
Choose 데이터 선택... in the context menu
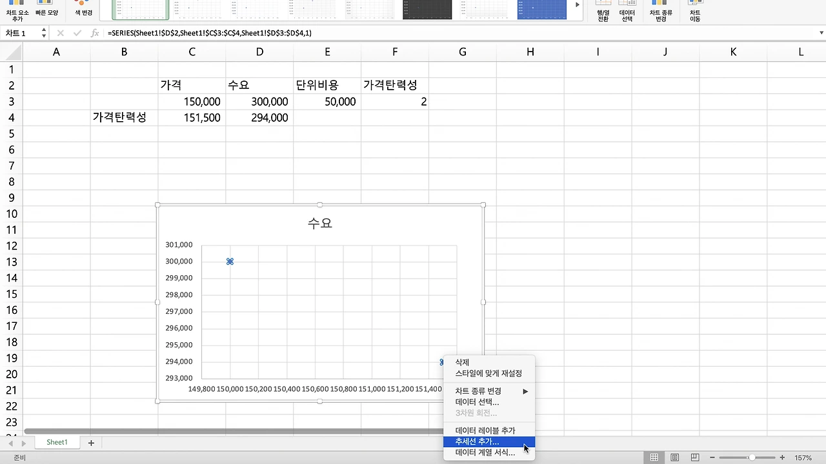tap(489, 402)
